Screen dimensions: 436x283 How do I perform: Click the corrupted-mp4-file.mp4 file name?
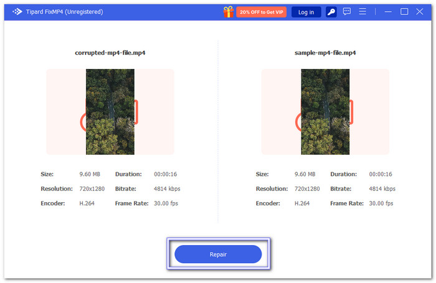110,53
